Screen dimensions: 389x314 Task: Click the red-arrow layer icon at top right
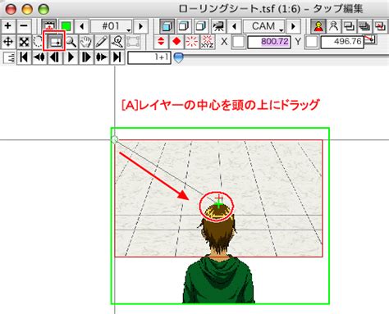[380, 26]
